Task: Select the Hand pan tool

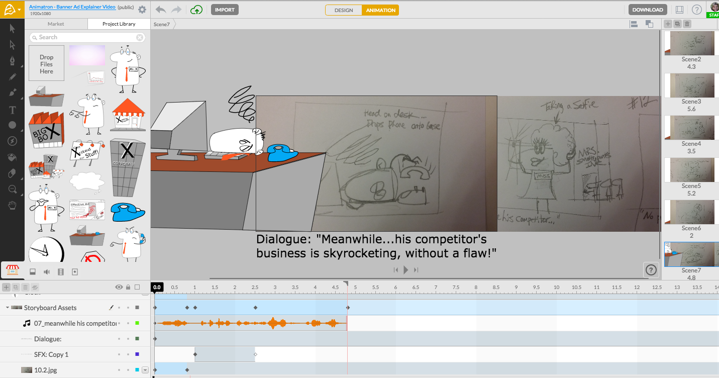Action: click(12, 206)
